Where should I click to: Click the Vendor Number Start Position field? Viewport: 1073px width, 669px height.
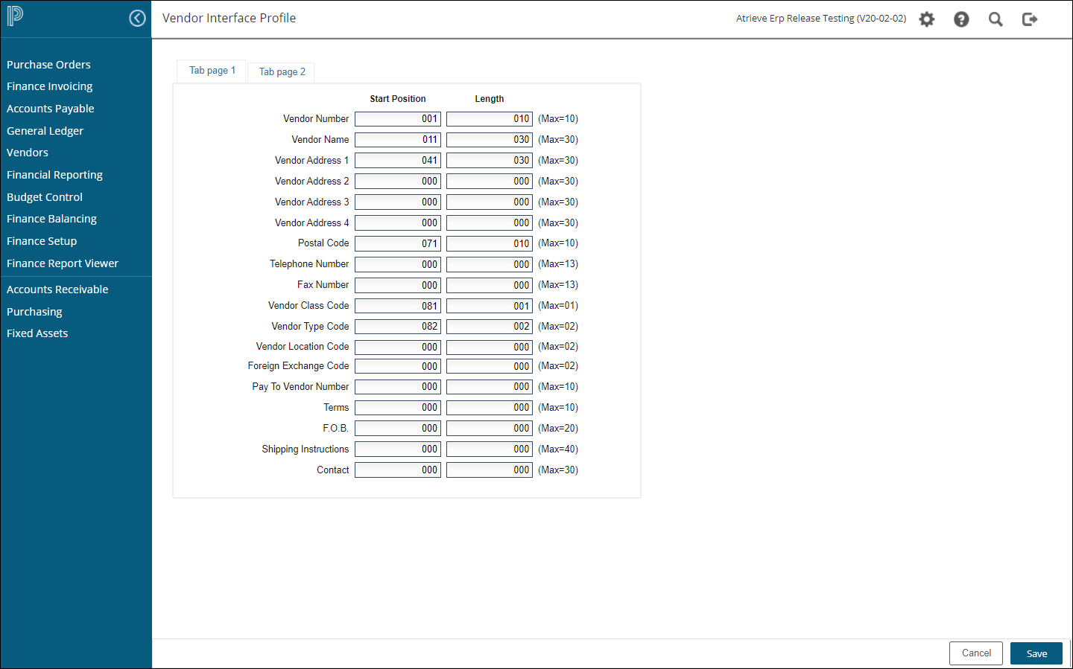tap(397, 119)
